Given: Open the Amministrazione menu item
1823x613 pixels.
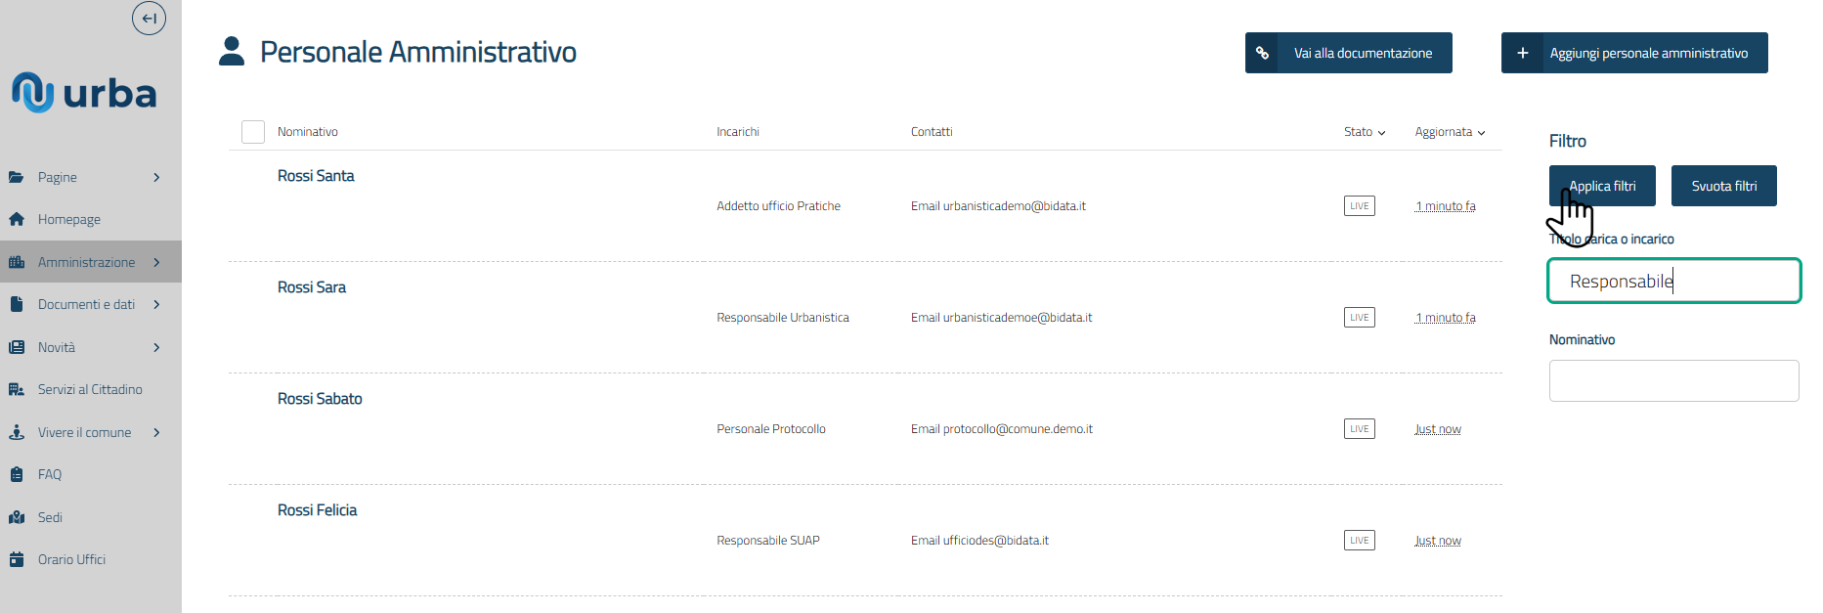Looking at the screenshot, I should coord(86,262).
